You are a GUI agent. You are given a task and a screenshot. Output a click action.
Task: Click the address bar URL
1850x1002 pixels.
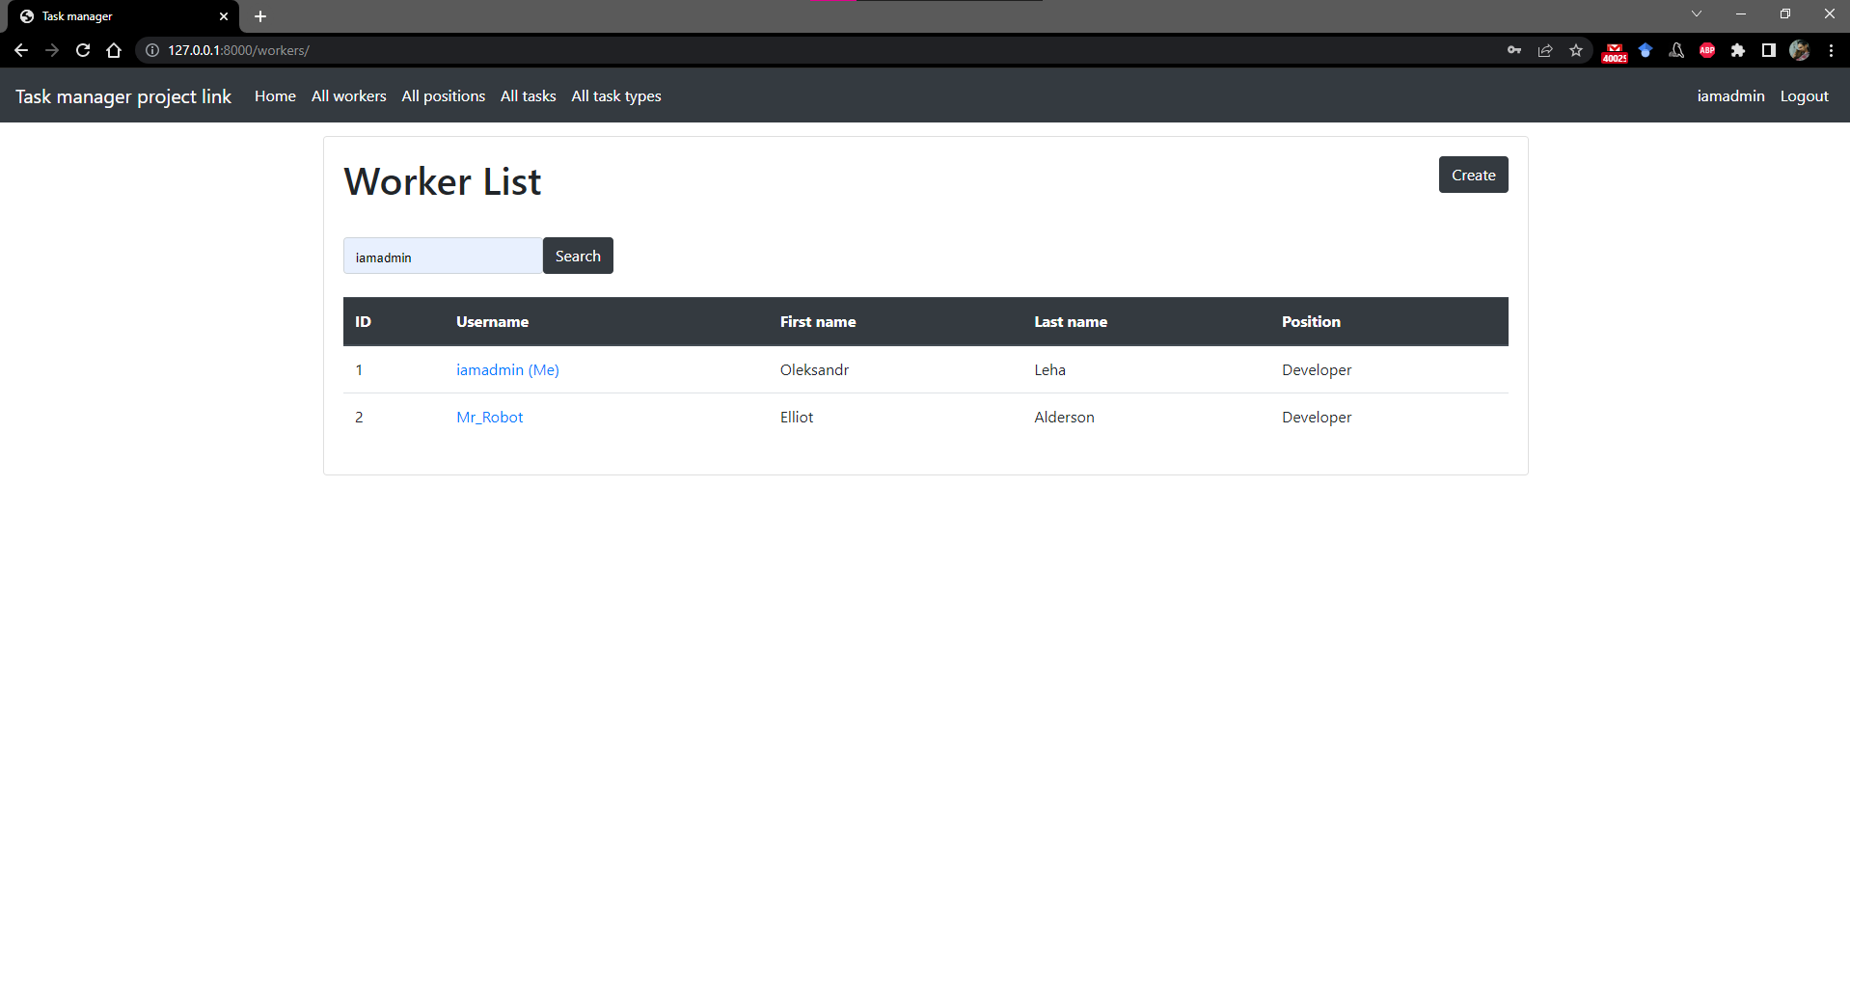(x=238, y=50)
